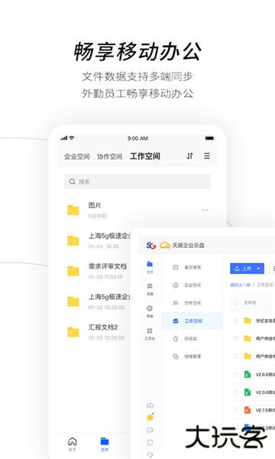Screen dimensions: 275x459
Task: Click the 5G logo in desktop window
Action: 151,246
